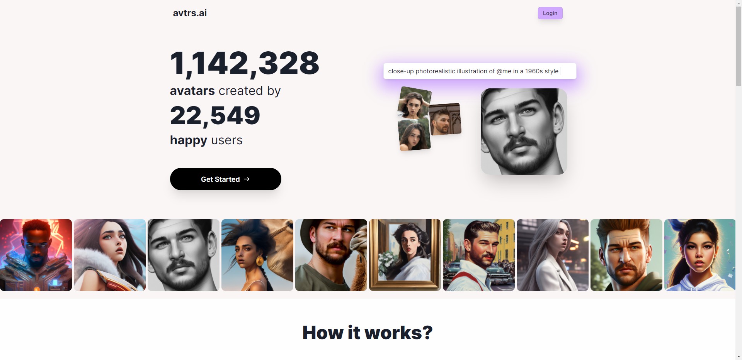Screen dimensions: 742x360
Task: Open the large black-and-white portrait avatar
Action: point(524,131)
